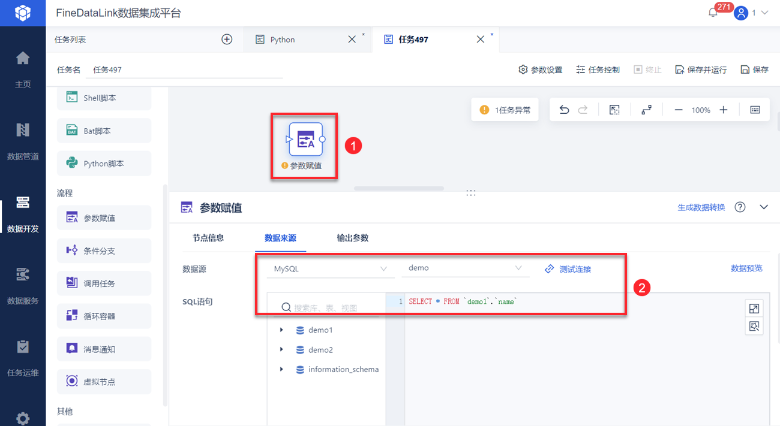Screen dimensions: 780x426
Task: Click 保存并运行 save and run
Action: [700, 70]
